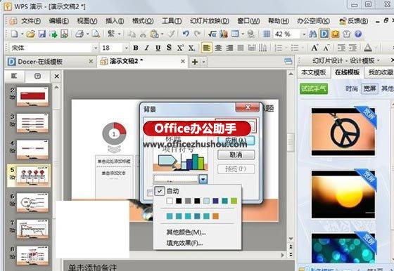Click the Paste clipboard icon
This screenshot has height=271, width=394.
tap(154, 34)
